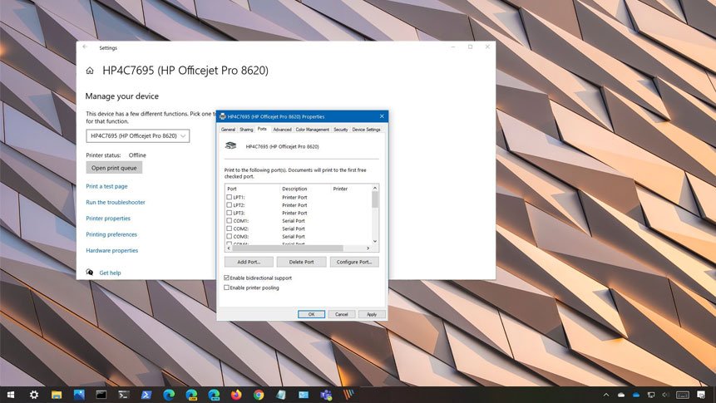
Task: Open the Color Management tab
Action: pyautogui.click(x=313, y=130)
